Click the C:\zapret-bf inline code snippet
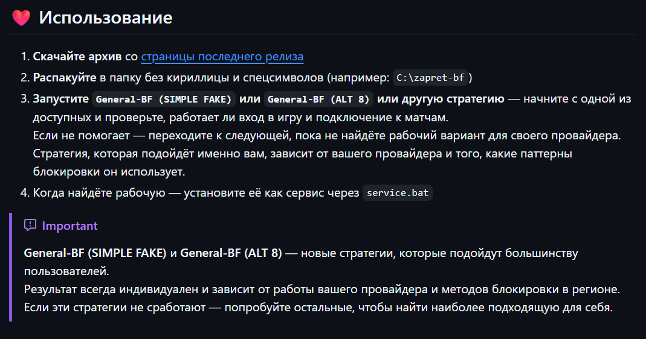Screen dimensions: 646x339 [430, 78]
